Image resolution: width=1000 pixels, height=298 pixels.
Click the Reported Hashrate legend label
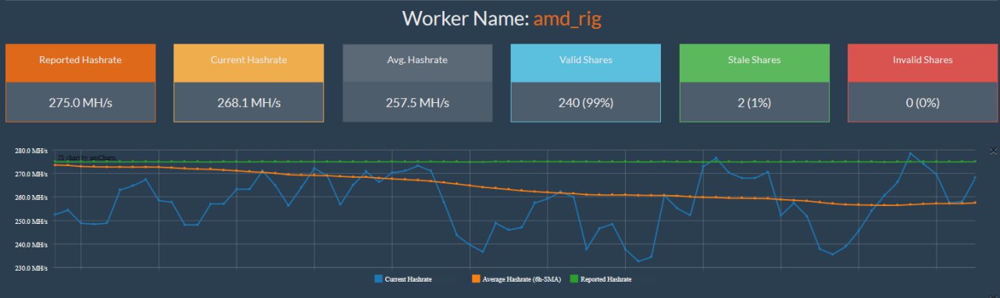(x=606, y=278)
